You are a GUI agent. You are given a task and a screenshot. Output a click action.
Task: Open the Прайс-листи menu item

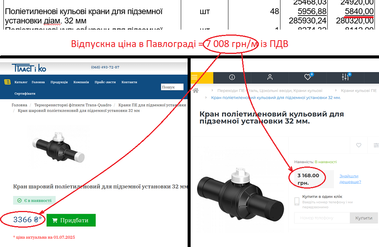tap(105, 82)
